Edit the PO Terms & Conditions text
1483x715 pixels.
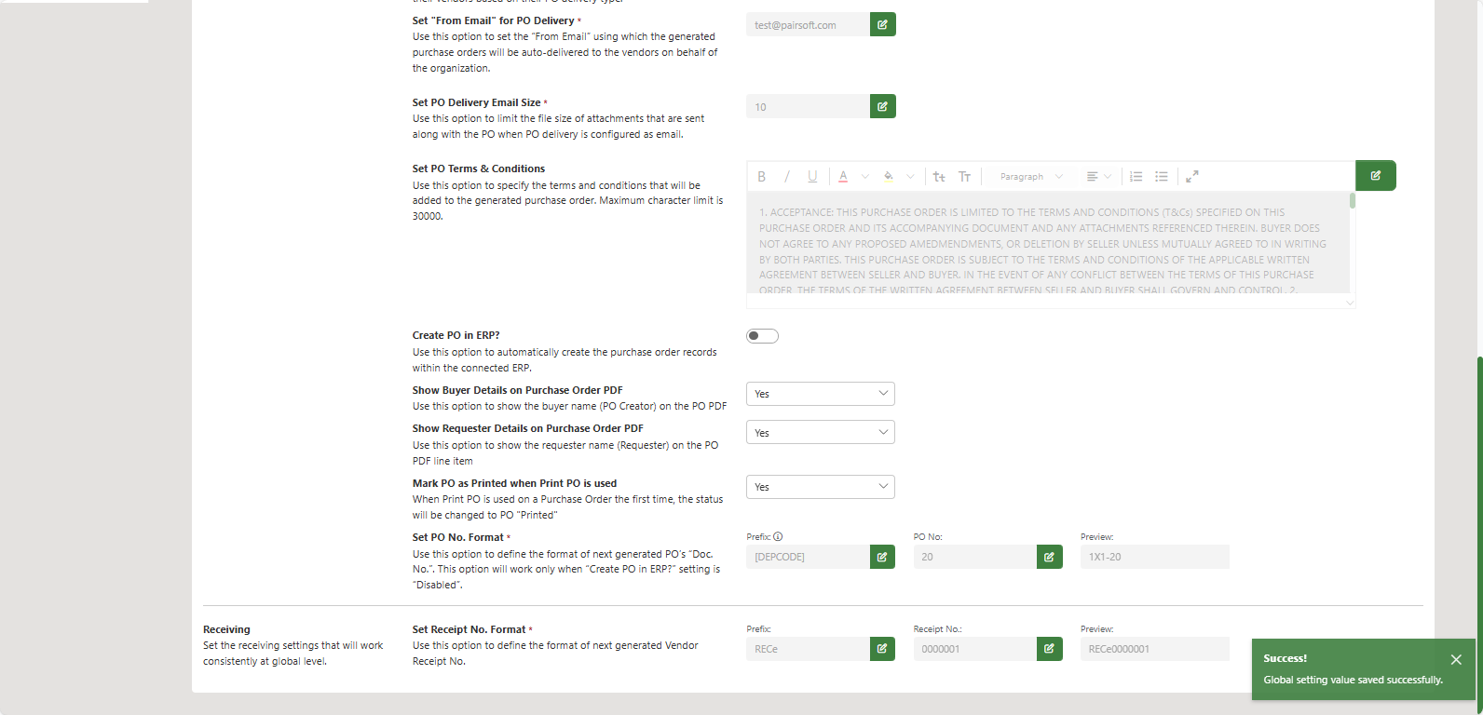[1375, 175]
